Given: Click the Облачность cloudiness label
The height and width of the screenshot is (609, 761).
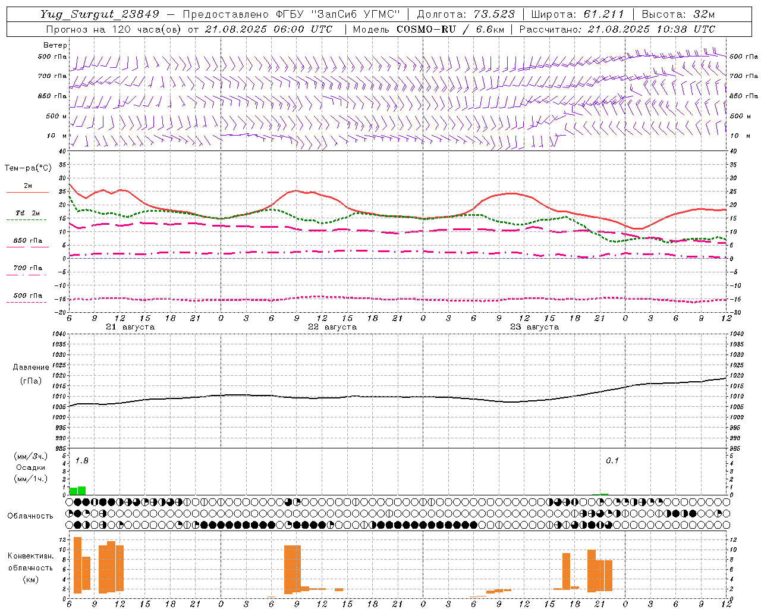Looking at the screenshot, I should (30, 516).
